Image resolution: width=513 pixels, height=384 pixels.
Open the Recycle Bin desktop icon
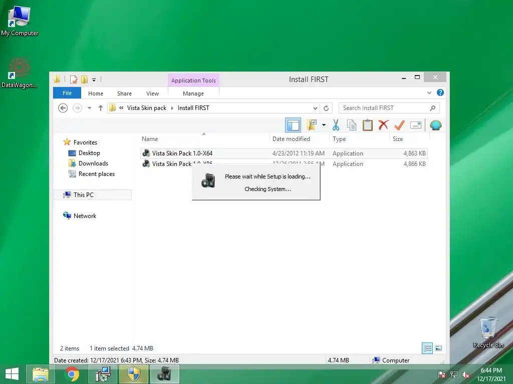[x=488, y=332]
